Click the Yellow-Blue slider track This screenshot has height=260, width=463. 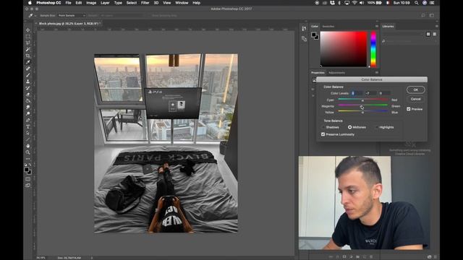(363, 111)
